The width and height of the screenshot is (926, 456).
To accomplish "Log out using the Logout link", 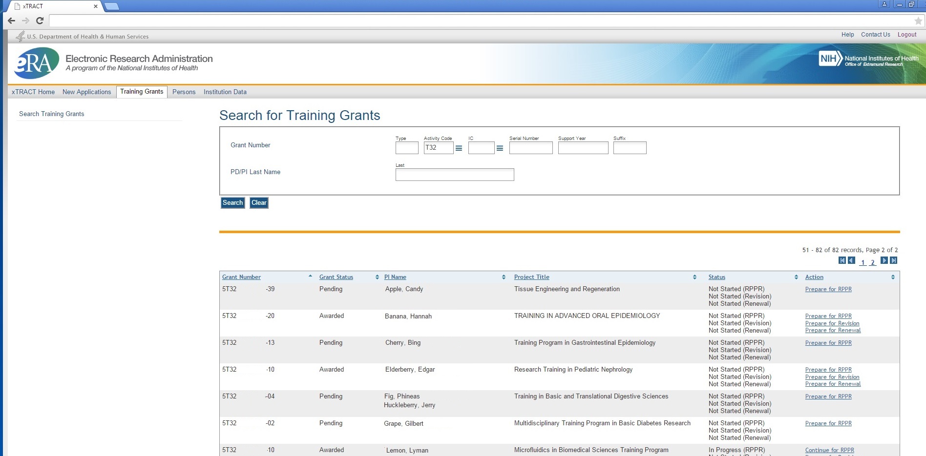I will (x=907, y=35).
